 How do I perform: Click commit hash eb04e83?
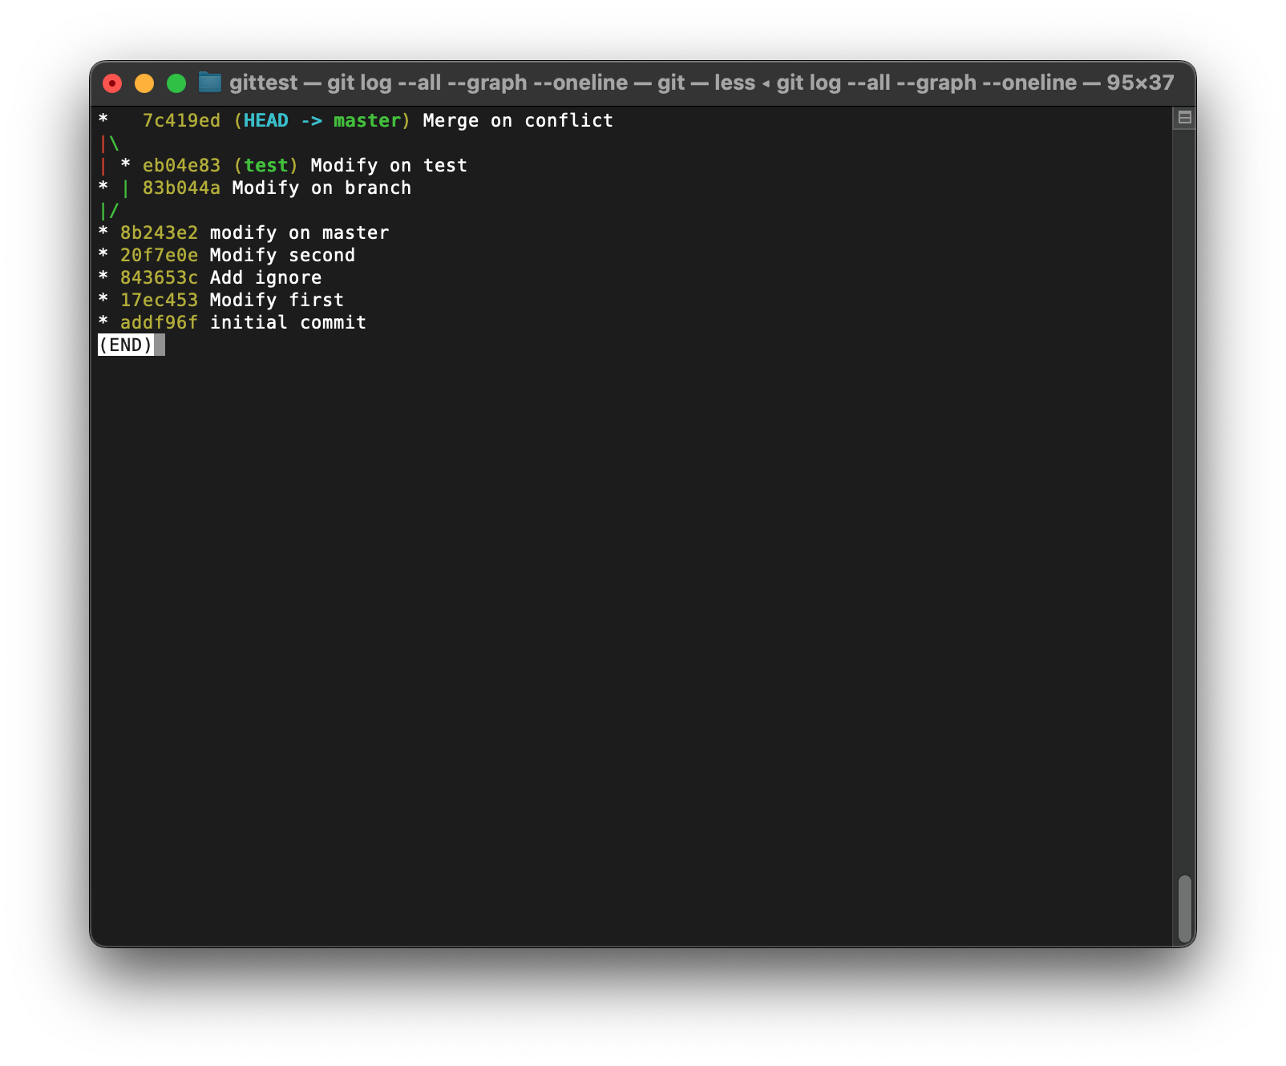tap(181, 165)
